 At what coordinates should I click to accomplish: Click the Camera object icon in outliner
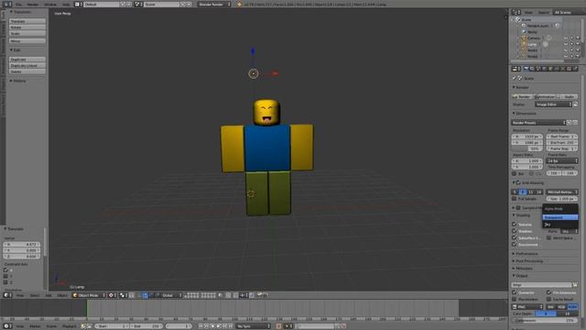click(524, 38)
